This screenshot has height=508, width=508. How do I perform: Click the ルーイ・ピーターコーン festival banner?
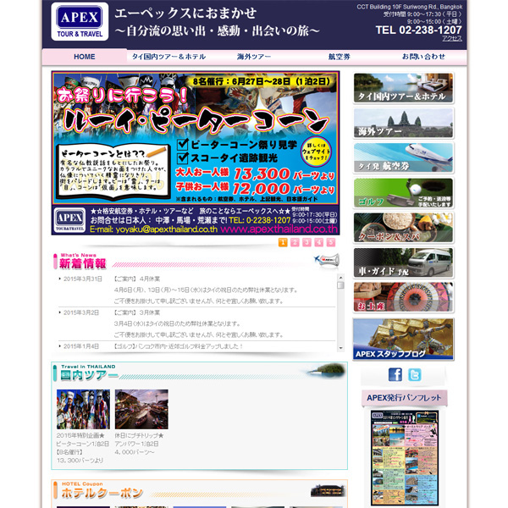coord(196,153)
